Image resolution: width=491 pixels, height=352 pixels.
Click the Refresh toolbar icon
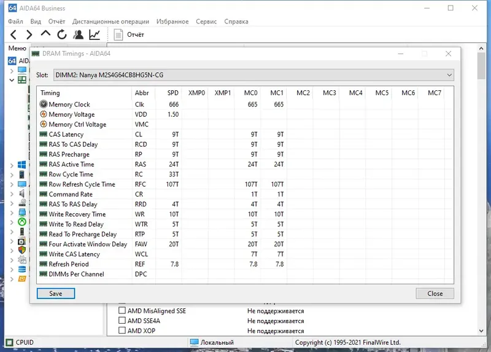pyautogui.click(x=62, y=34)
